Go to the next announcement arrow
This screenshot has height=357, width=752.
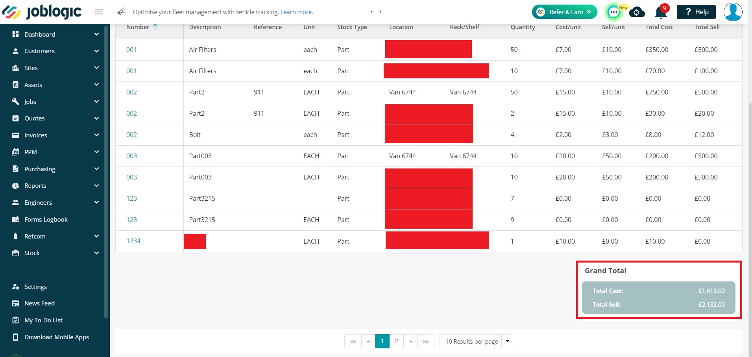[x=381, y=12]
